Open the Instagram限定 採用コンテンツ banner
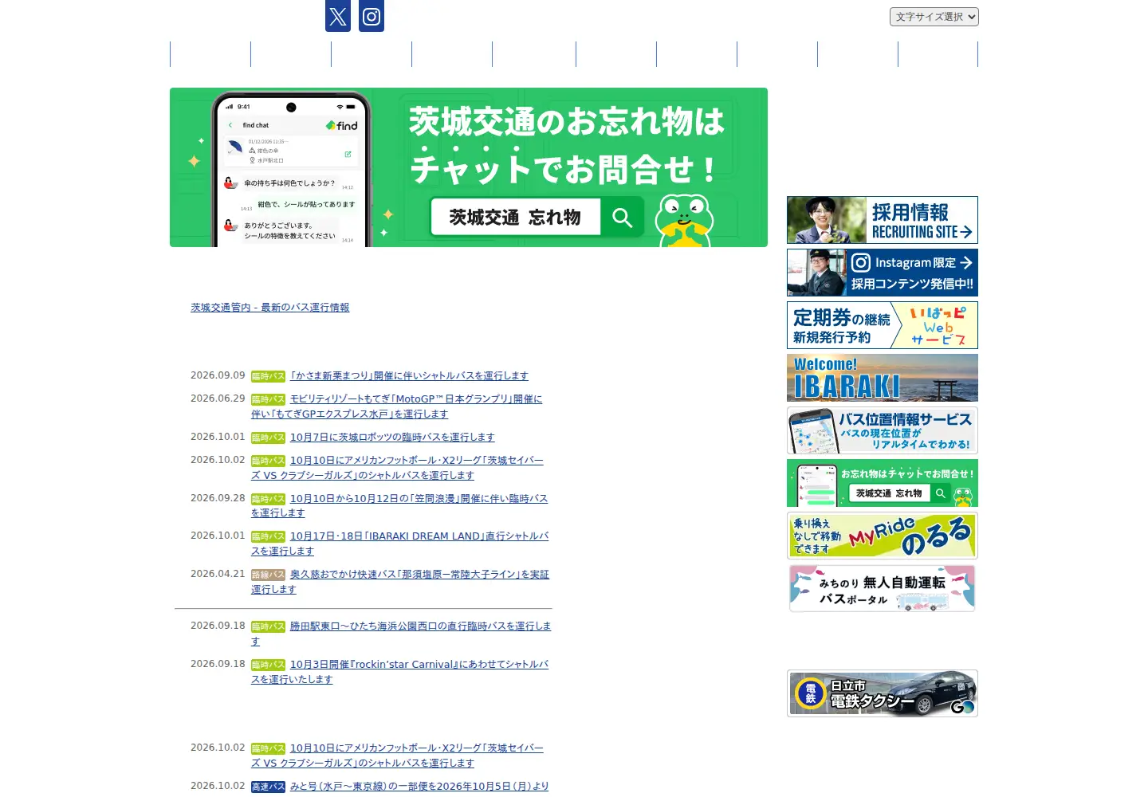The height and width of the screenshot is (797, 1148). (x=883, y=273)
